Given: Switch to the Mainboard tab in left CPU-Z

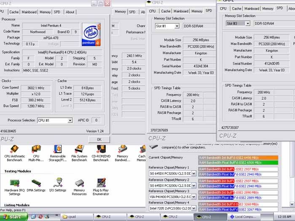Looking at the screenshot, I should (x=29, y=12).
